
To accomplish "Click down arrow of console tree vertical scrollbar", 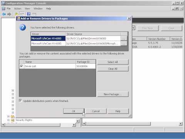I will point(78,121).
